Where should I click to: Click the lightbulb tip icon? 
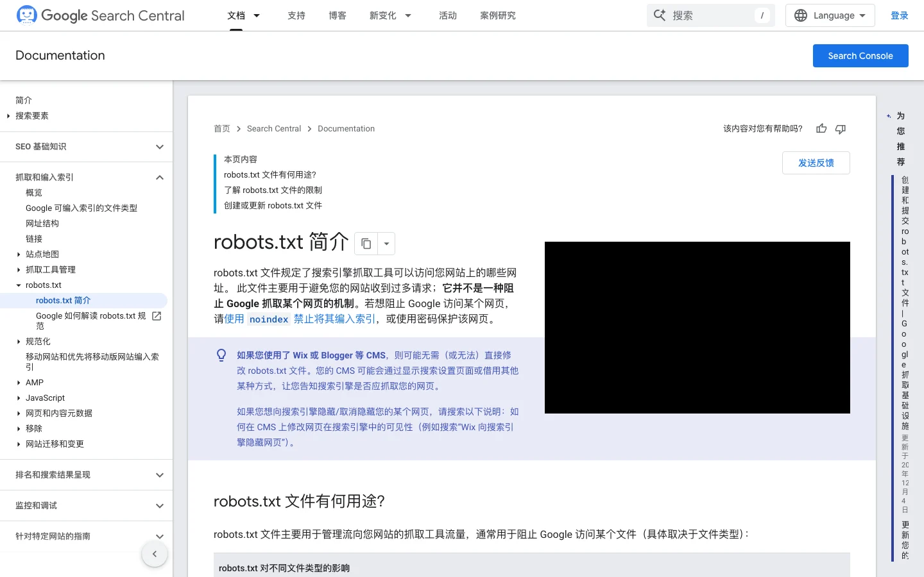pyautogui.click(x=221, y=355)
